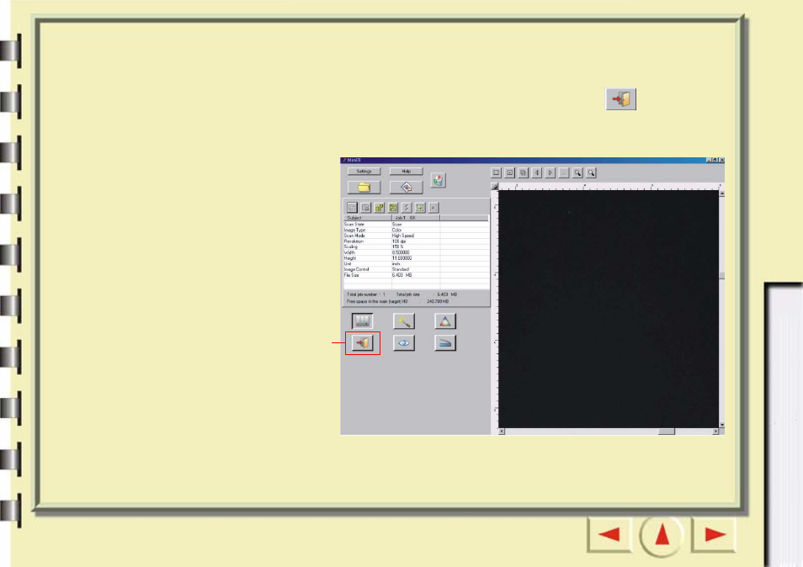Screen dimensions: 803x567
Task: Click the colorful document icon beside Help
Action: click(x=438, y=180)
